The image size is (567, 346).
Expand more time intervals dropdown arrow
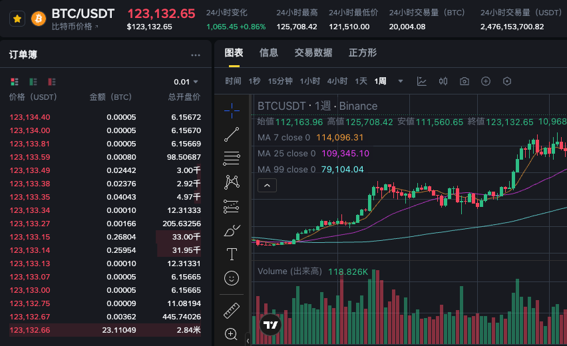coord(401,81)
